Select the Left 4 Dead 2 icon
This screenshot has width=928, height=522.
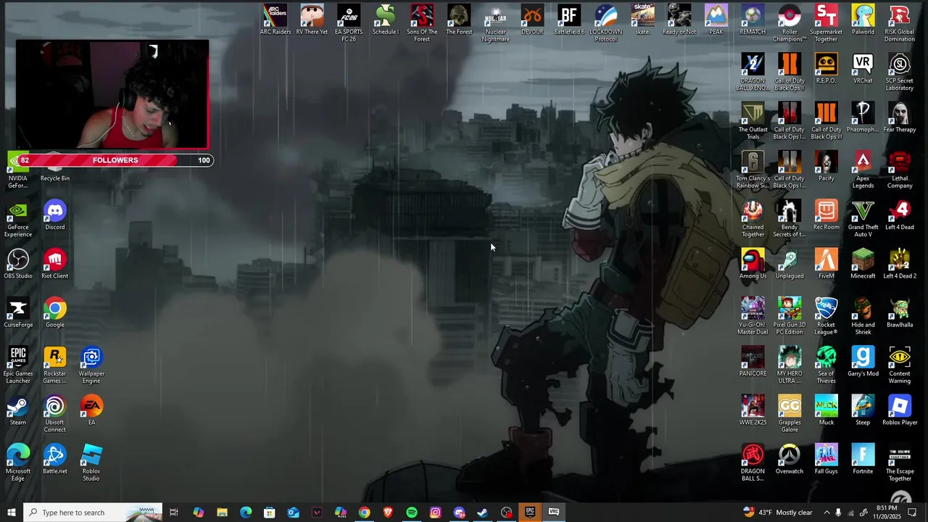(x=900, y=264)
